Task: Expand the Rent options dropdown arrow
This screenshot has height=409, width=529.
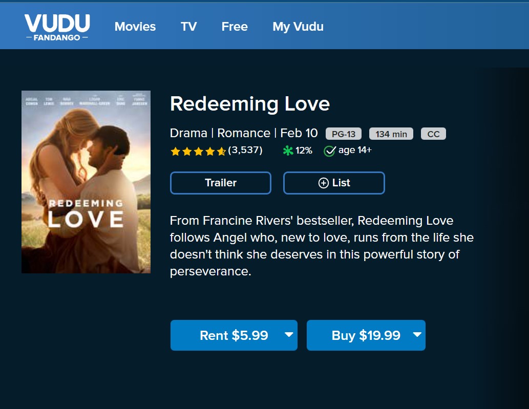Action: coord(289,335)
